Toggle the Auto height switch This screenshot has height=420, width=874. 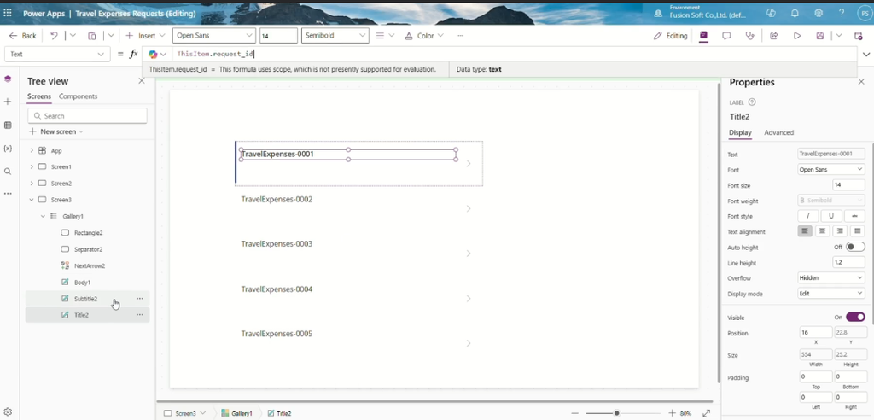(855, 247)
